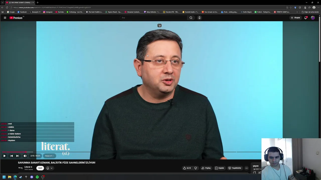Open Google bookmark
The height and width of the screenshot is (180, 321).
point(11,12)
